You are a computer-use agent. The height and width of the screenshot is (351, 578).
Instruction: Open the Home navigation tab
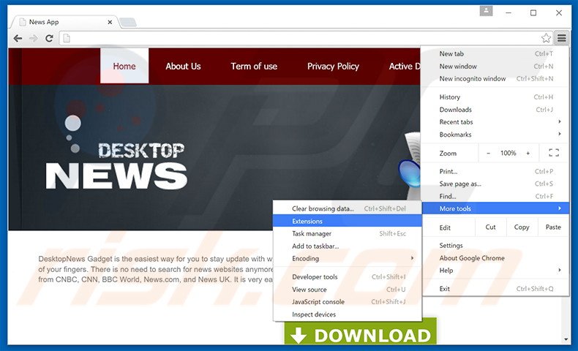tap(124, 66)
